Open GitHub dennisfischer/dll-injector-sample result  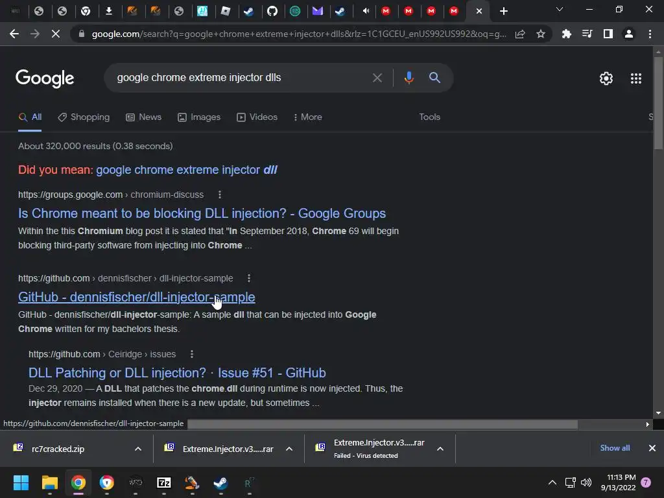(137, 297)
